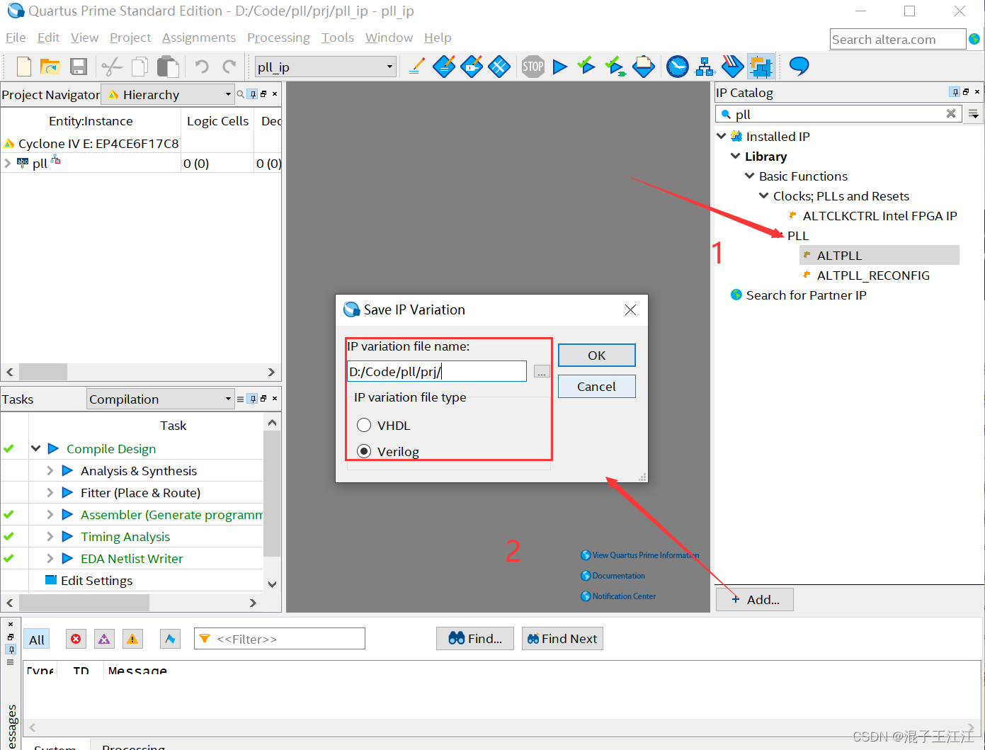Image resolution: width=985 pixels, height=750 pixels.
Task: Expand the Analysis & Synthesis task
Action: click(x=50, y=470)
